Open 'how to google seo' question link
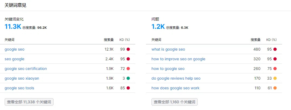 tap(168, 69)
